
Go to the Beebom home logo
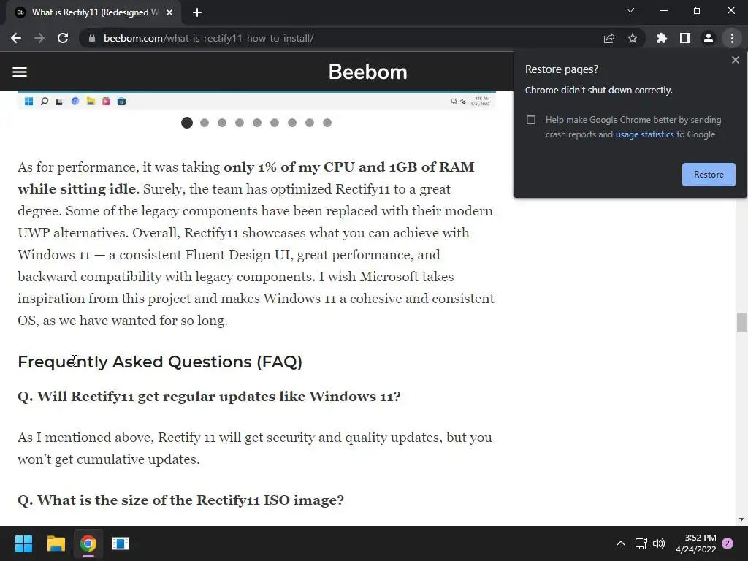(368, 72)
